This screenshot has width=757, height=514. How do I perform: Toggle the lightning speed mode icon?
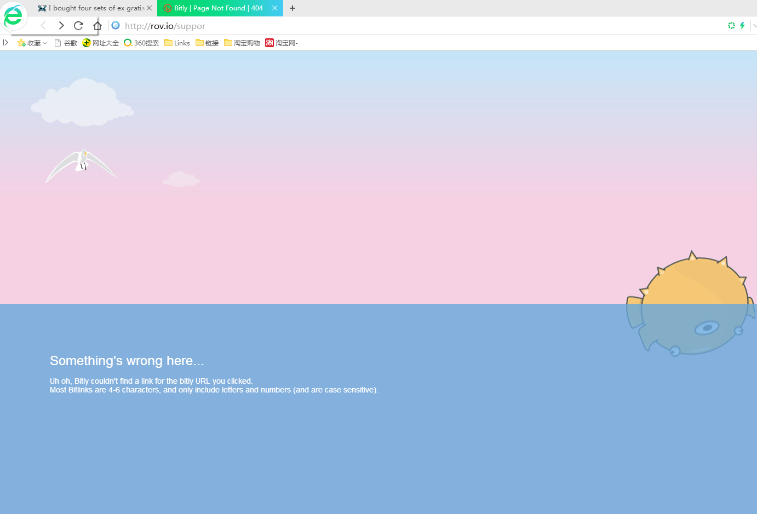coord(742,26)
